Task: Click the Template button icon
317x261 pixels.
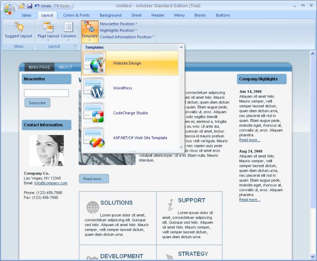Action: tap(89, 26)
